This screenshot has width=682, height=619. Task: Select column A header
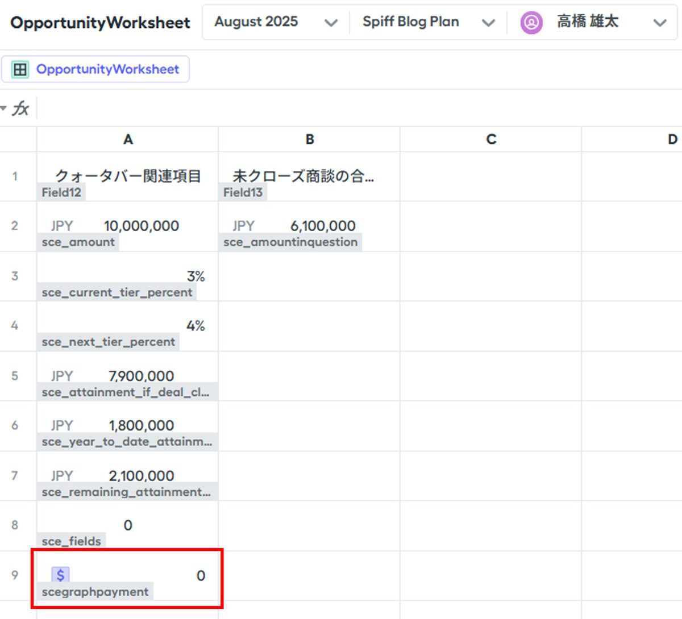[128, 139]
